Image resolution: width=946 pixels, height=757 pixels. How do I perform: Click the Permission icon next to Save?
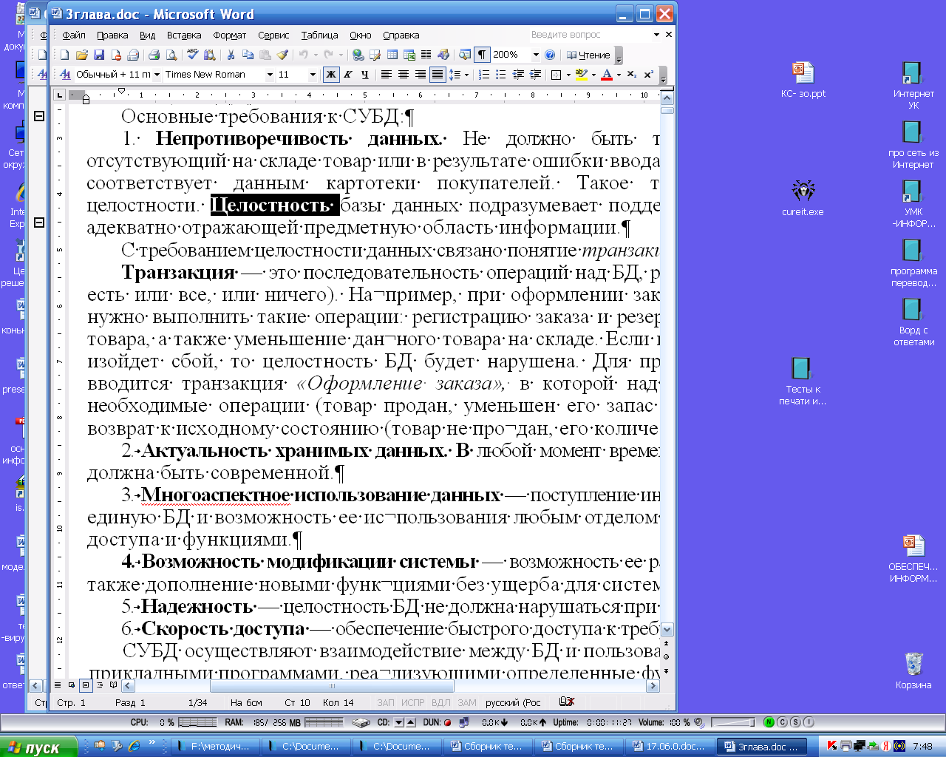point(116,55)
